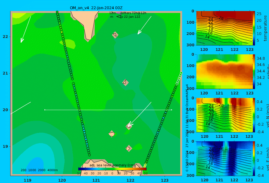Click the salinity color scale bar
Viewport: 269px width, 183px height.
[254, 72]
